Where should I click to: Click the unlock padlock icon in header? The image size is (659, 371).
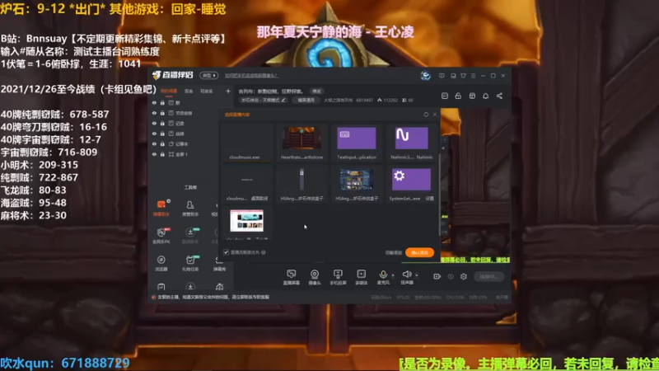[458, 96]
